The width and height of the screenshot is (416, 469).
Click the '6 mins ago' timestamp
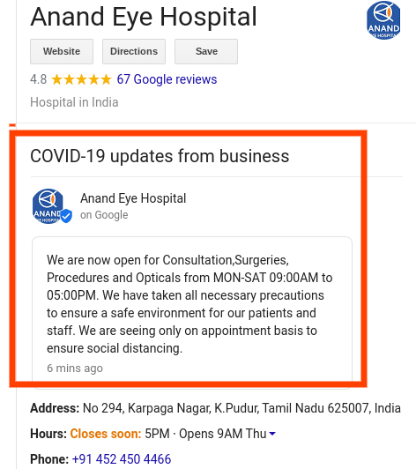click(75, 368)
